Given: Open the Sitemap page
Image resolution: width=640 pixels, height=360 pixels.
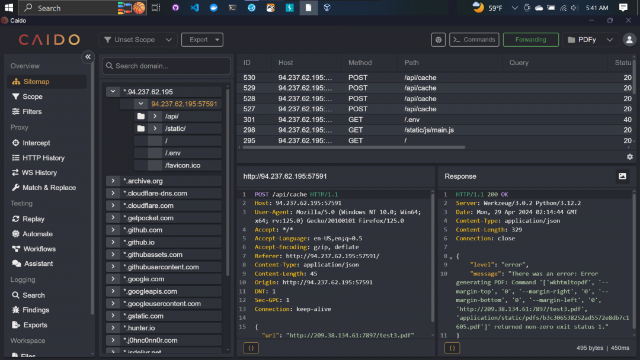Looking at the screenshot, I should click(47, 82).
